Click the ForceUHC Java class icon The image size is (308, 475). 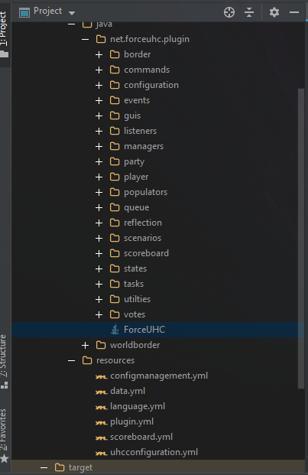click(115, 330)
